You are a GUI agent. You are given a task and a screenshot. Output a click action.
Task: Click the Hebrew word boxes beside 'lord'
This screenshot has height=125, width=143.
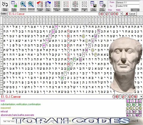pyautogui.click(x=134, y=101)
